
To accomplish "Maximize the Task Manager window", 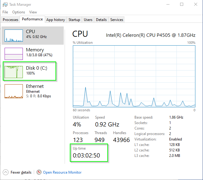I will [182, 4].
